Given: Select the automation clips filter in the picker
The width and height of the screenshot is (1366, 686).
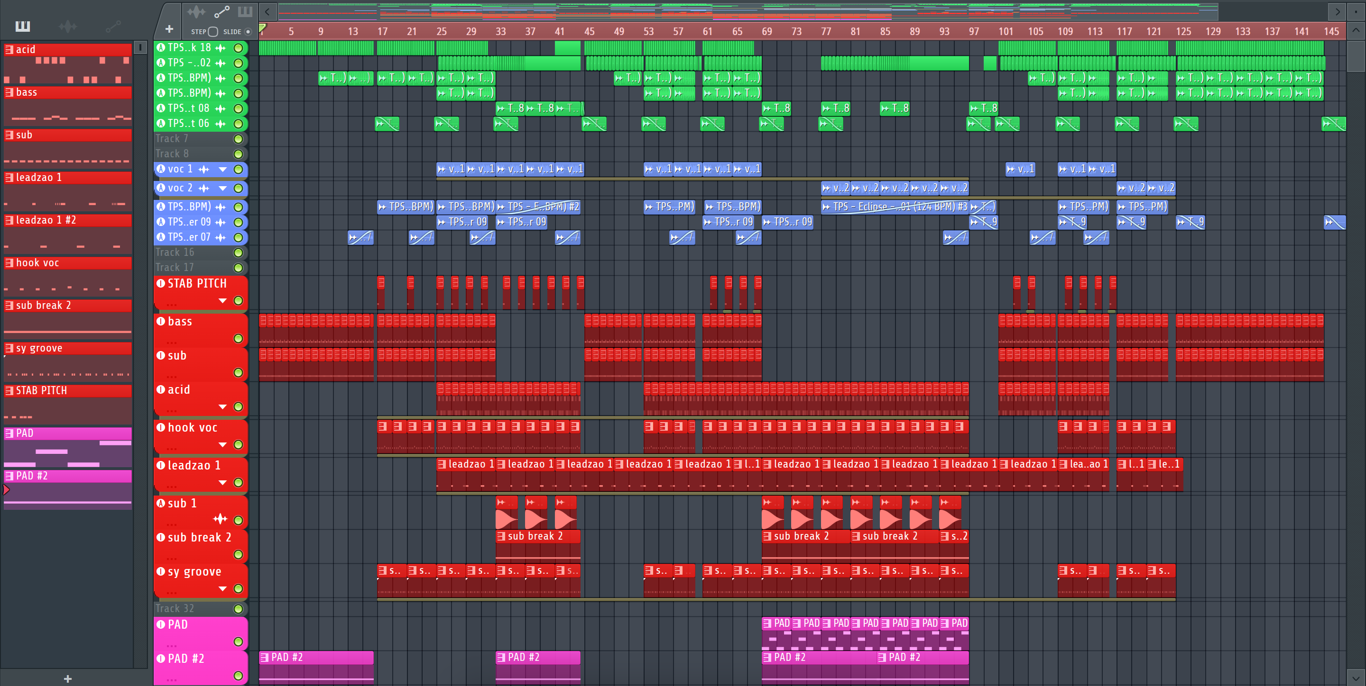Looking at the screenshot, I should pos(113,26).
